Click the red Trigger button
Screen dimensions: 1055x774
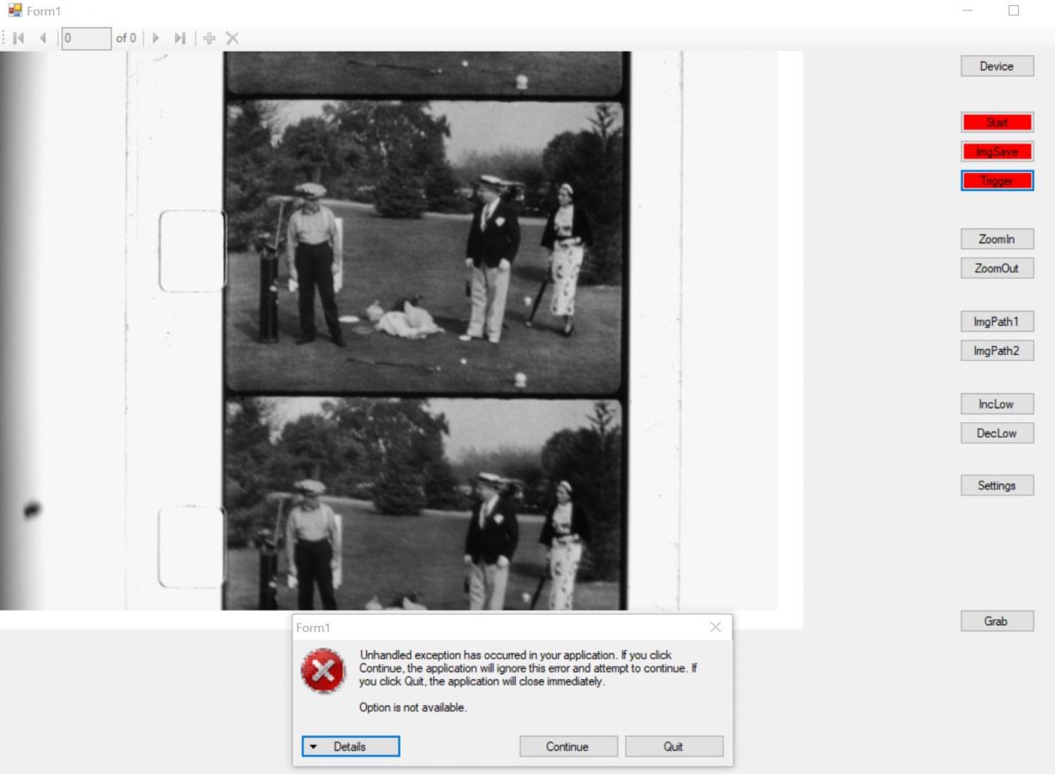click(997, 181)
